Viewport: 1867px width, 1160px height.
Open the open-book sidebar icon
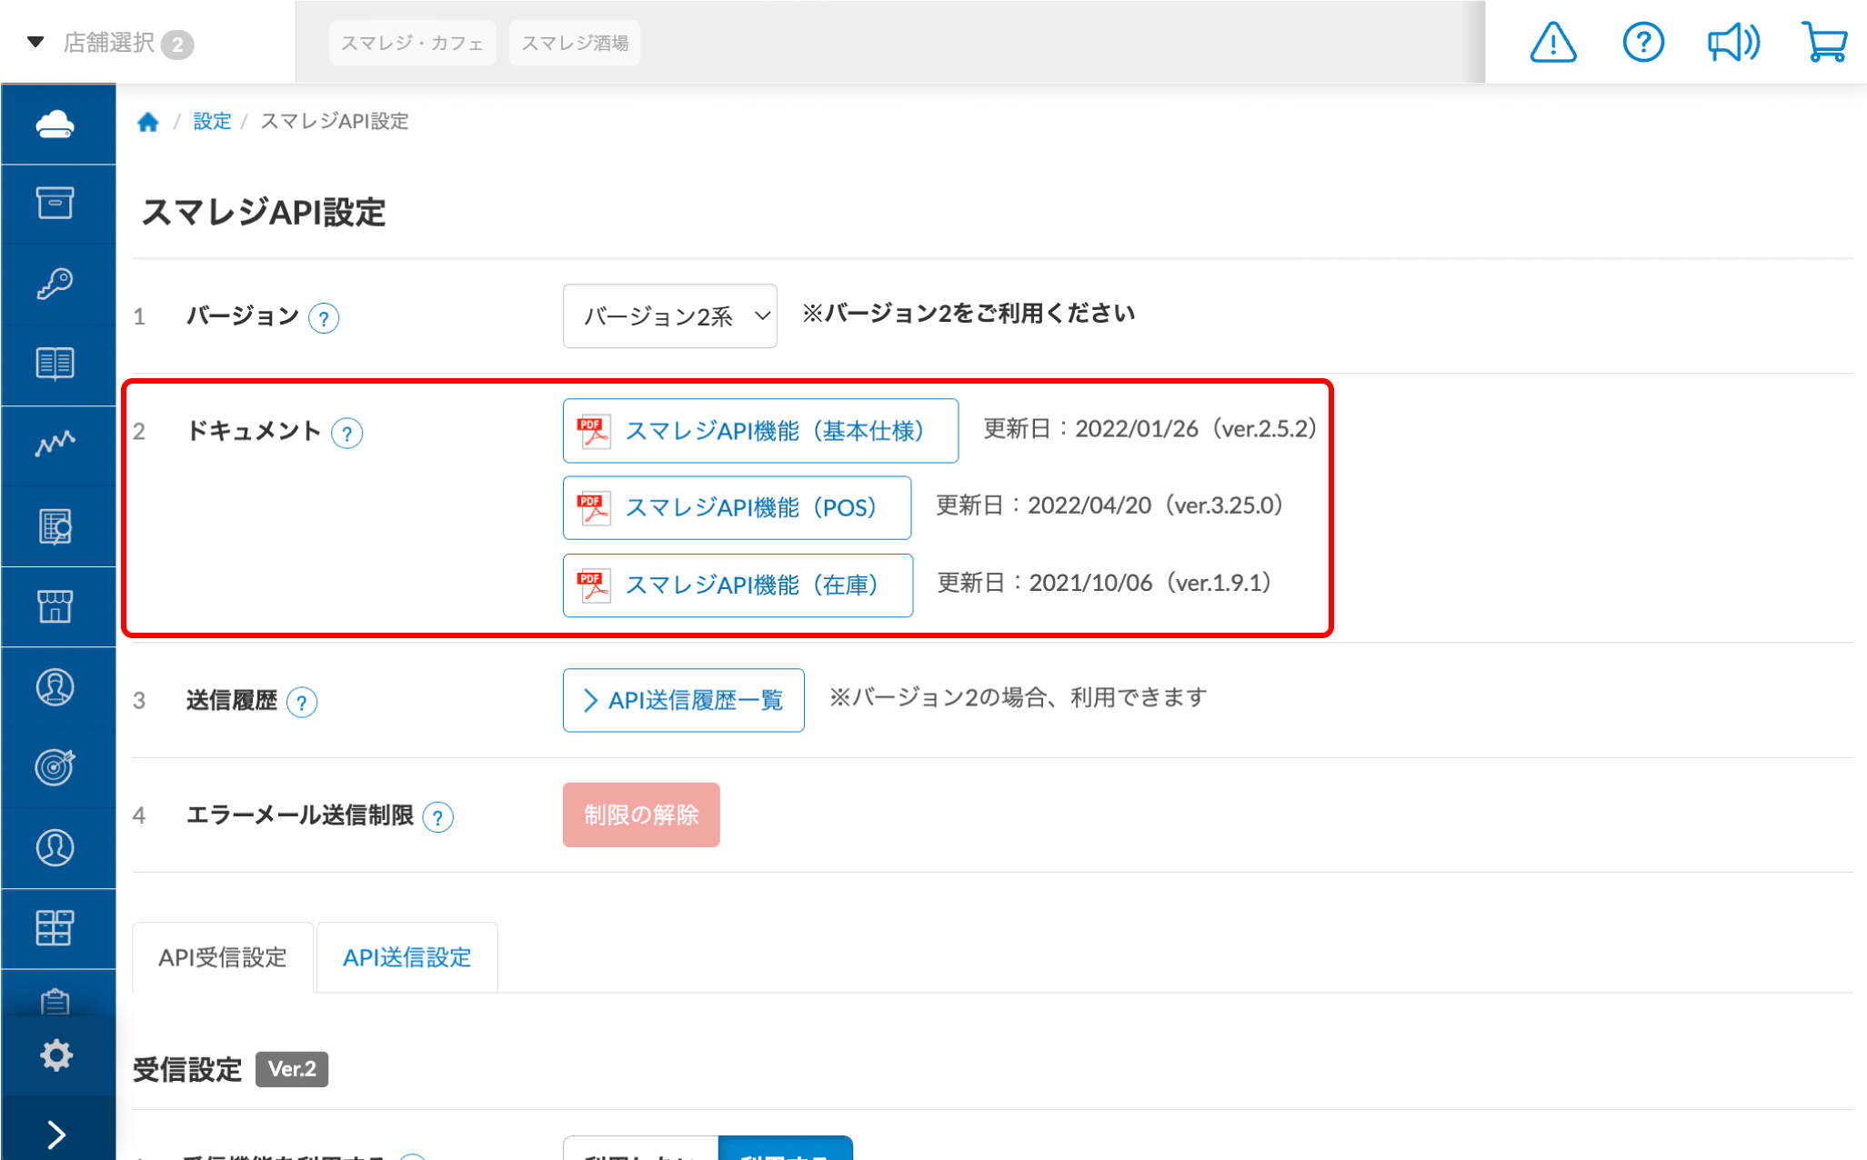55,364
